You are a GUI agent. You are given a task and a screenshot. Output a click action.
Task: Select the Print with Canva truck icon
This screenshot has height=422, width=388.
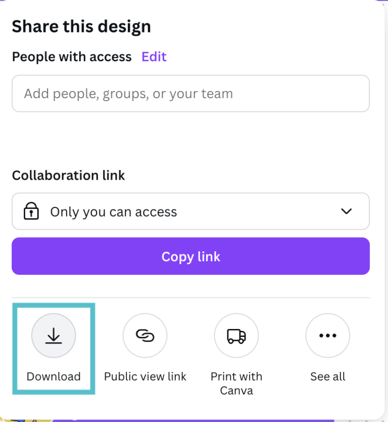tap(236, 335)
